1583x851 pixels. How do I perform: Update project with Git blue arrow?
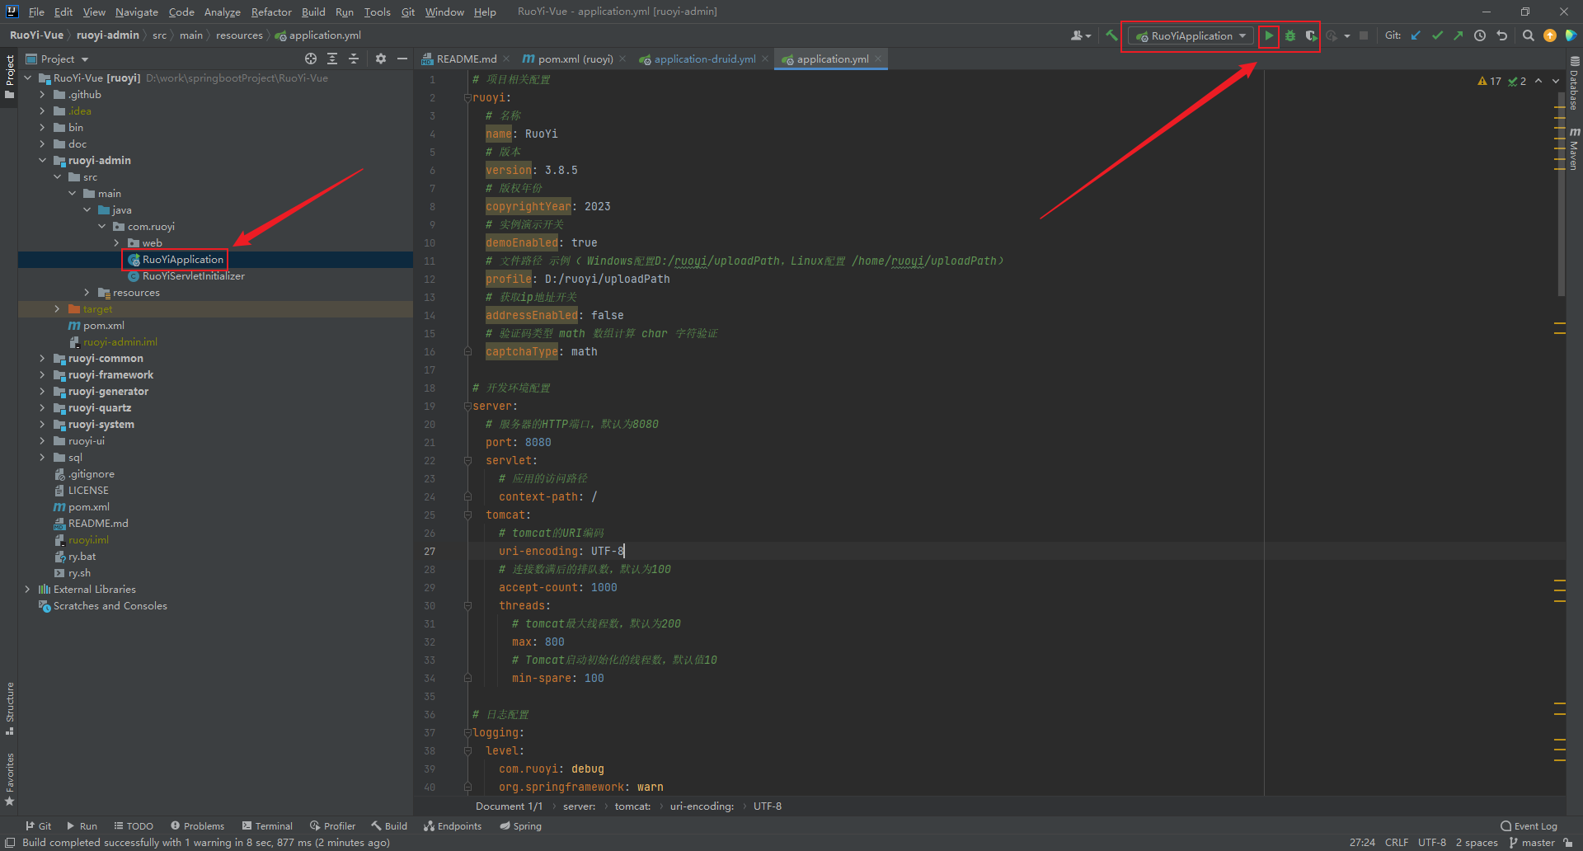tap(1416, 35)
